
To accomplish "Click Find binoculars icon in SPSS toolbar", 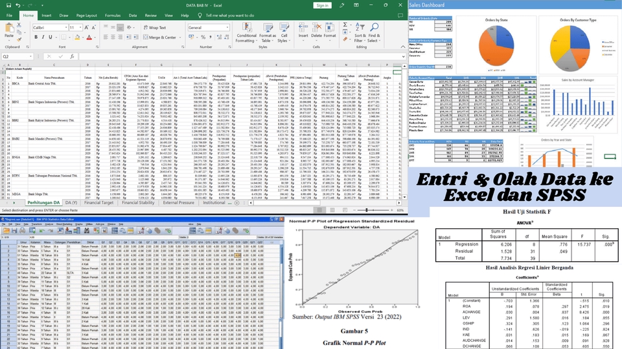I will click(x=86, y=231).
